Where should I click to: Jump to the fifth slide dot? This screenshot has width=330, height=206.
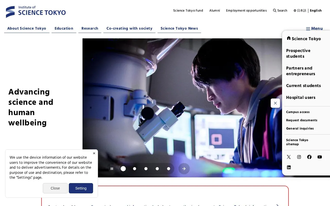169,169
